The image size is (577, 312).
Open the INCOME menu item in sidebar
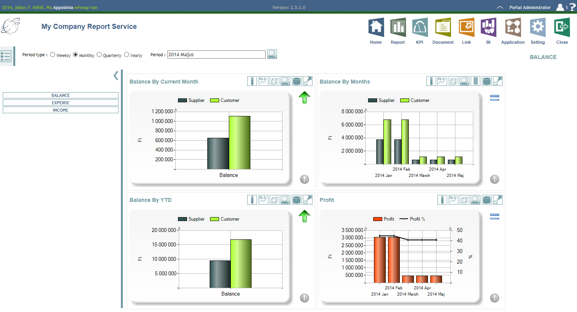(61, 110)
